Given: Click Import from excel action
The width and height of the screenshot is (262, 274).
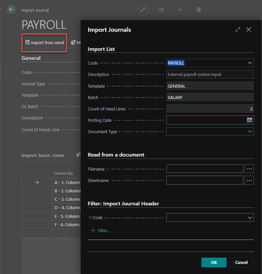Looking at the screenshot, I should (x=45, y=43).
